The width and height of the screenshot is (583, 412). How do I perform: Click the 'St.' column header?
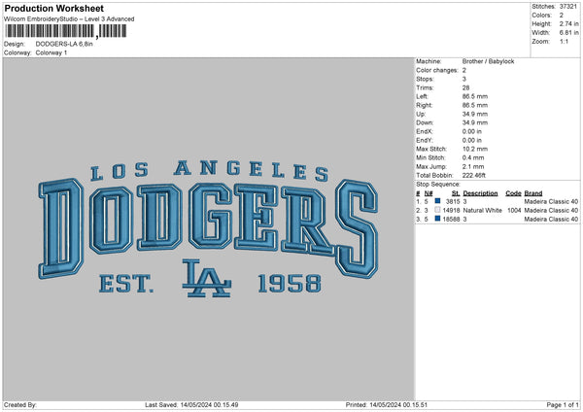(x=456, y=193)
